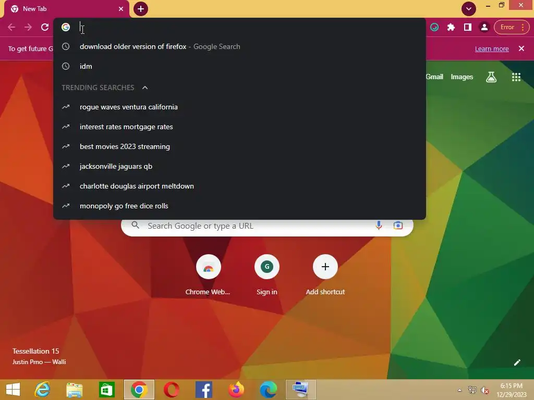The height and width of the screenshot is (400, 534).
Task: Open Gmail link
Action: (x=434, y=77)
